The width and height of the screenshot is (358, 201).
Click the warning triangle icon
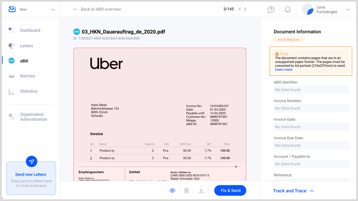coord(277,54)
